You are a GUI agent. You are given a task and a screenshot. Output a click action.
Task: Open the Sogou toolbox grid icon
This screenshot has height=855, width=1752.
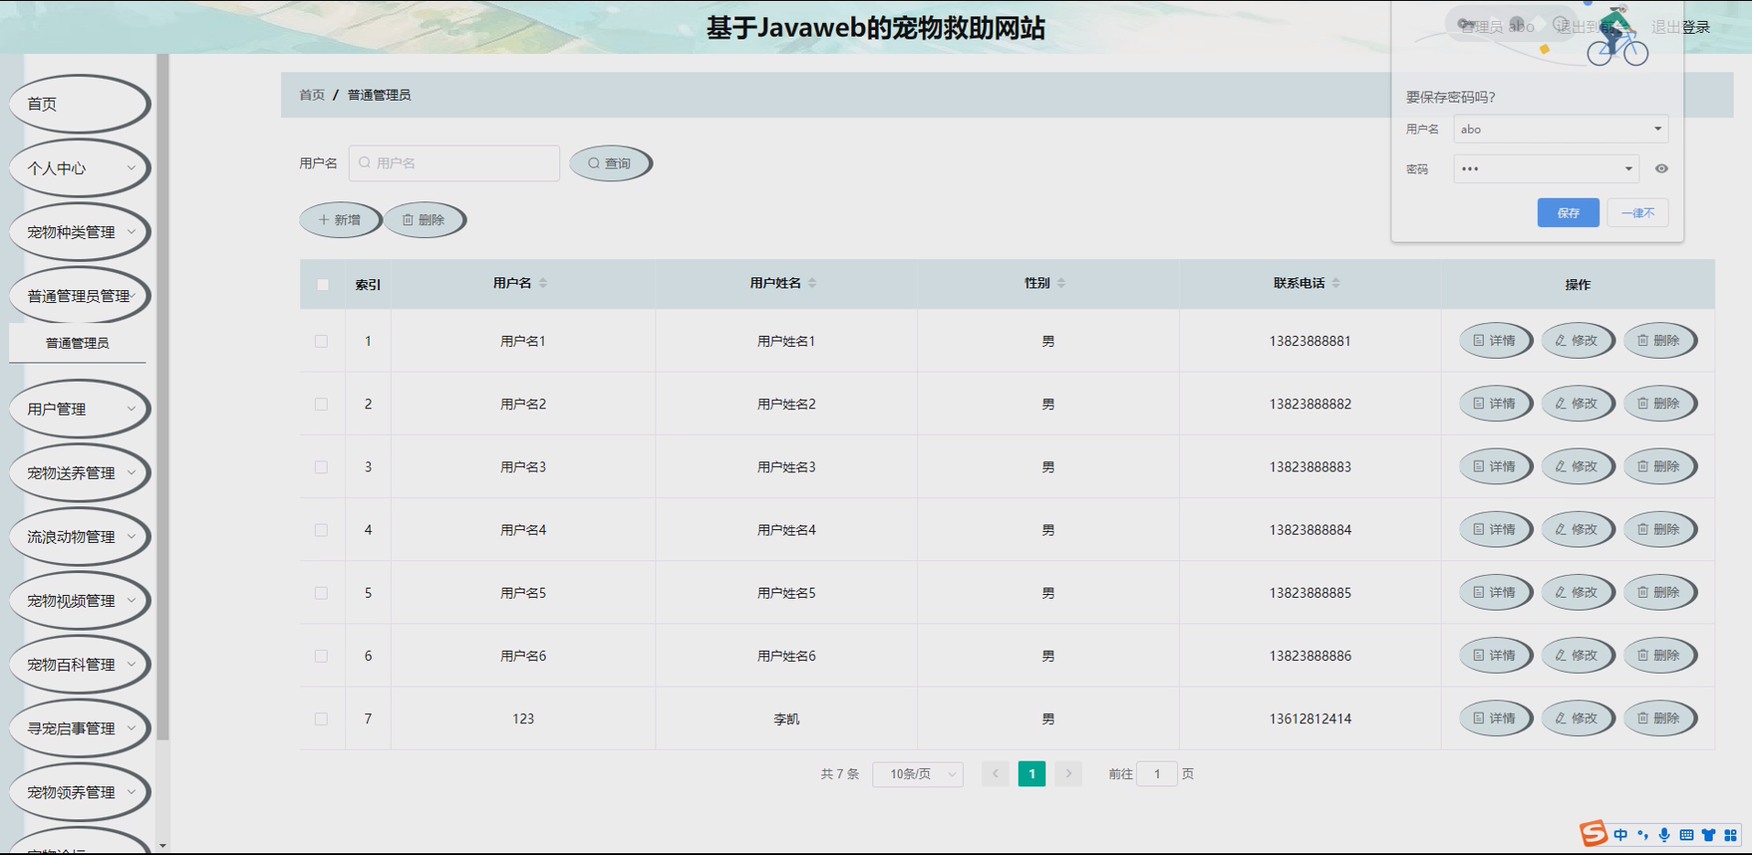point(1732,835)
